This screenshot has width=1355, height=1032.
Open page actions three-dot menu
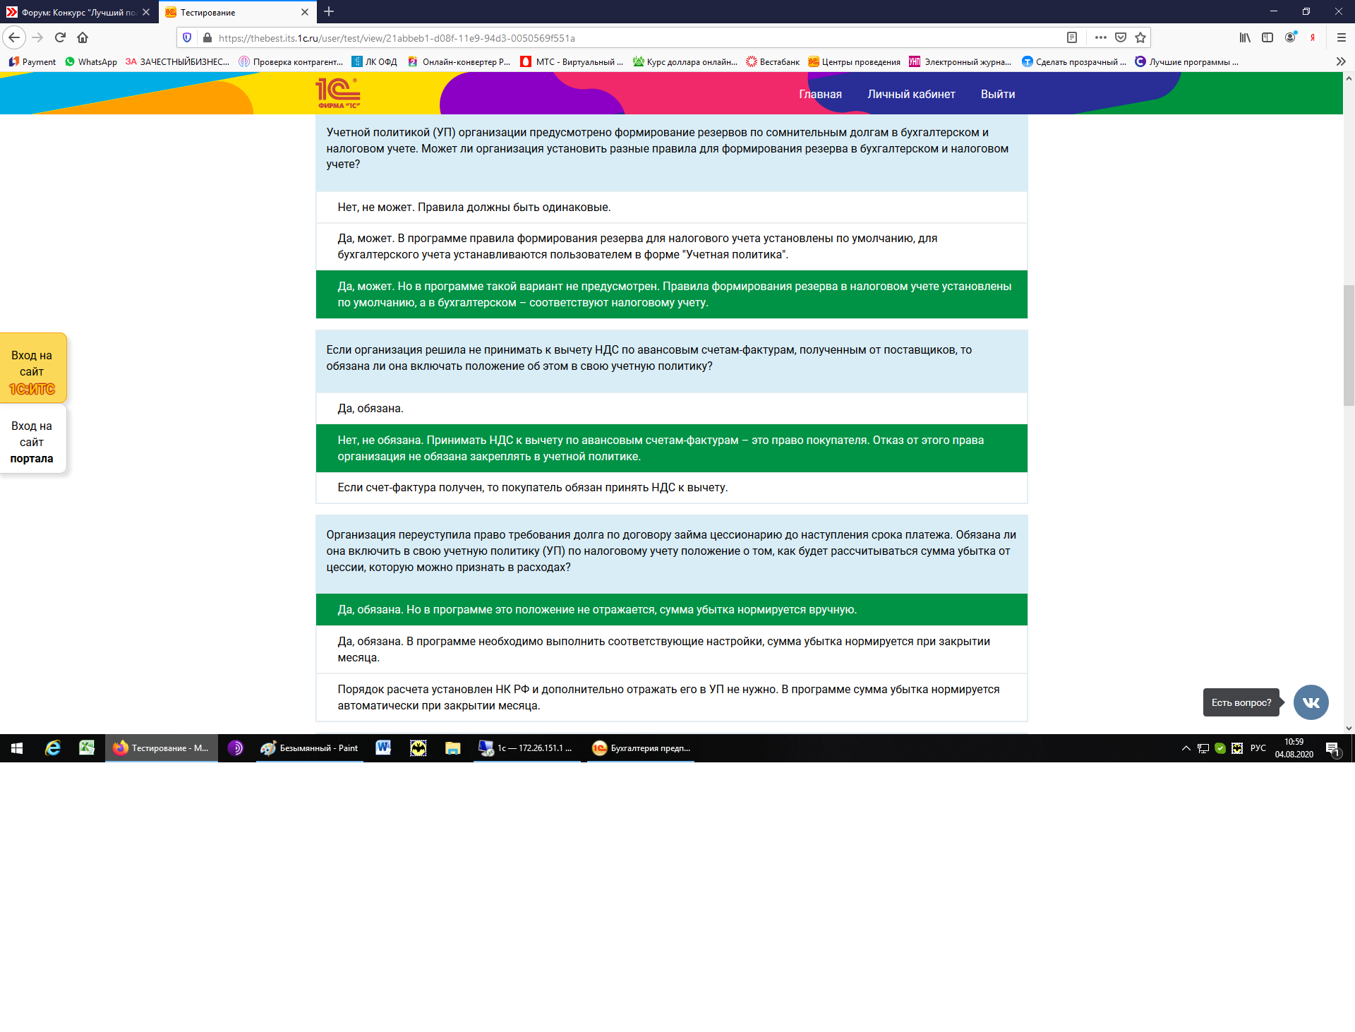[x=1100, y=37]
